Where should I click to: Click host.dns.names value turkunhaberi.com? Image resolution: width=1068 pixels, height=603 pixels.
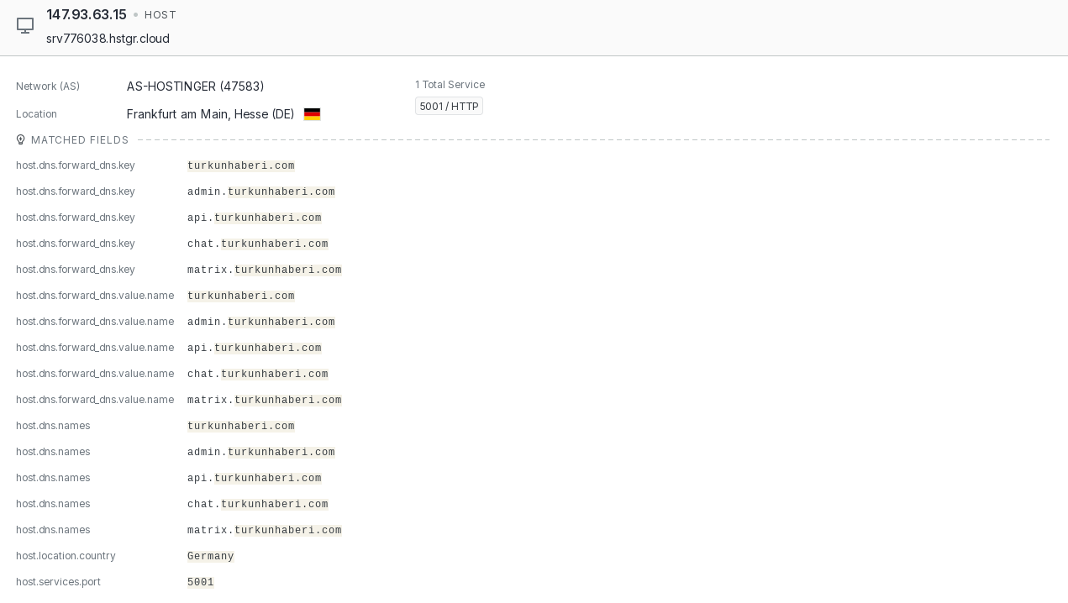tap(240, 427)
